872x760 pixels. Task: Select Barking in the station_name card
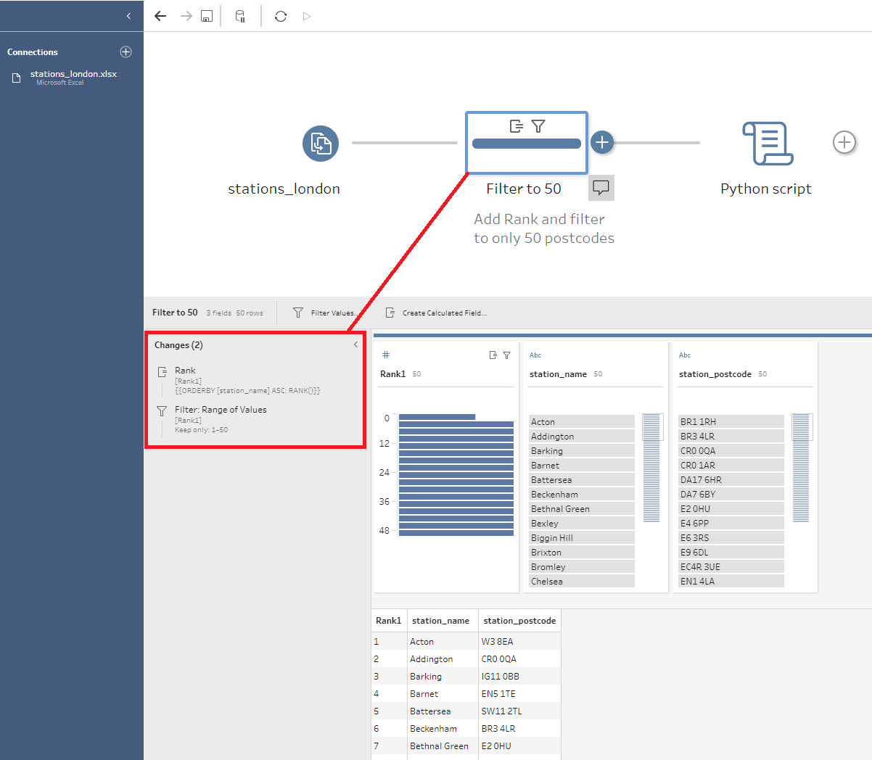582,450
